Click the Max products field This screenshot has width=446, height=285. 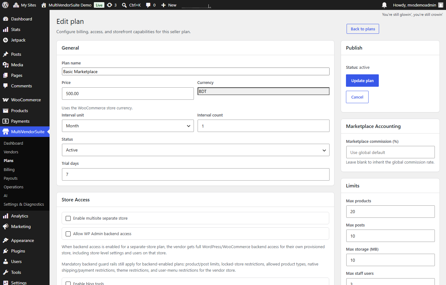pyautogui.click(x=390, y=212)
